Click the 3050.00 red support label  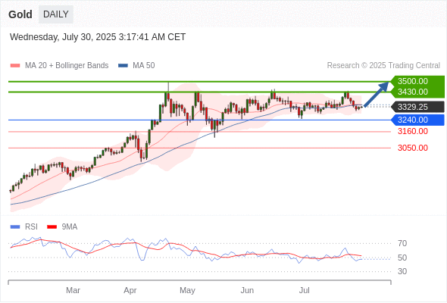(412, 148)
